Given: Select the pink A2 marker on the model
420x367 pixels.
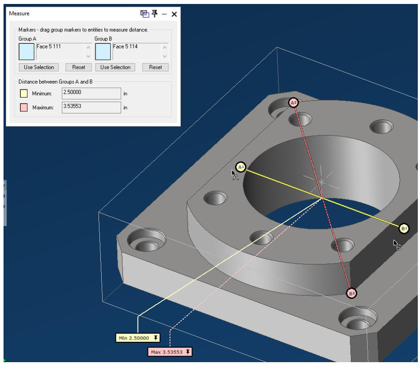Looking at the screenshot, I should pyautogui.click(x=293, y=103).
